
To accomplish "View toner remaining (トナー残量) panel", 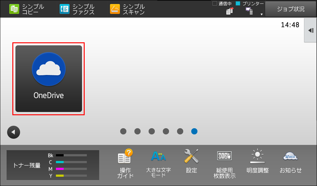I will pos(53,165).
